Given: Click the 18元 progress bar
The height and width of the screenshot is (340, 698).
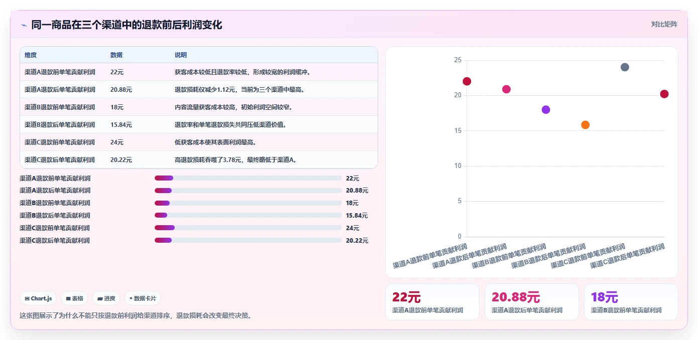Looking at the screenshot, I should [x=248, y=203].
